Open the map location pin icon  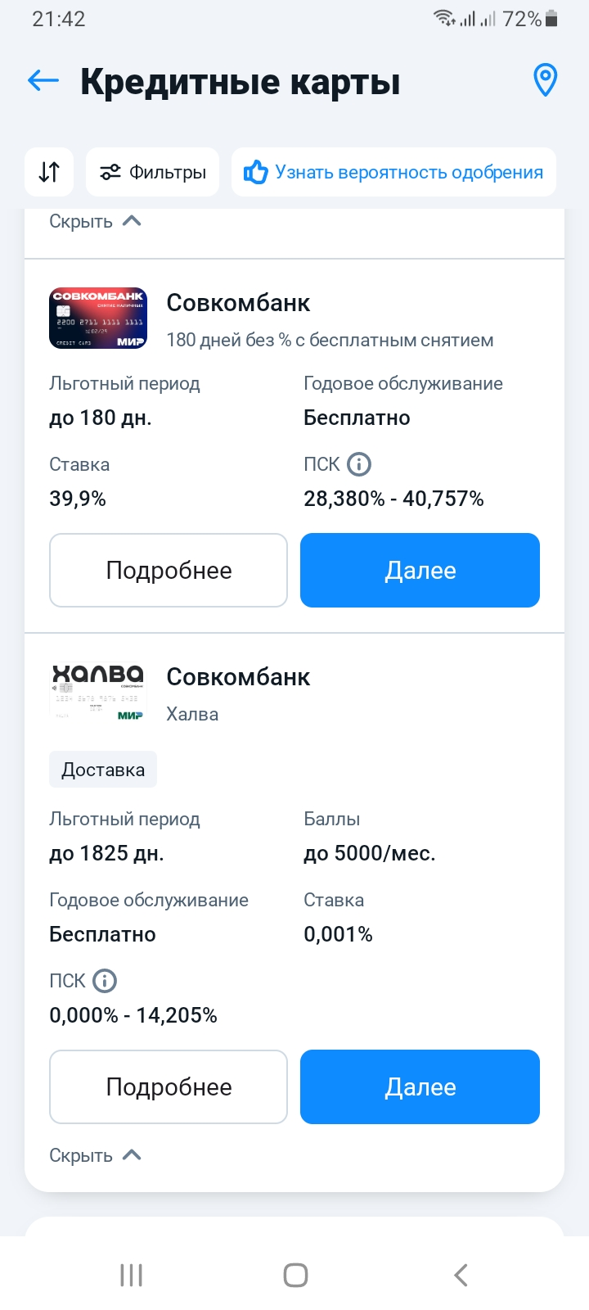pos(545,80)
